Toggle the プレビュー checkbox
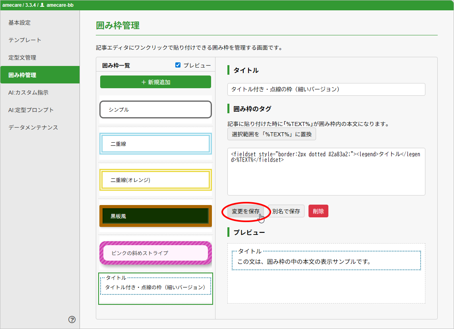 tap(178, 65)
